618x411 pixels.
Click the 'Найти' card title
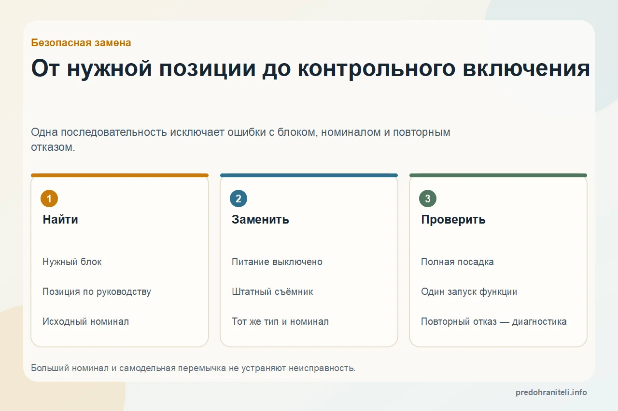[x=60, y=220]
